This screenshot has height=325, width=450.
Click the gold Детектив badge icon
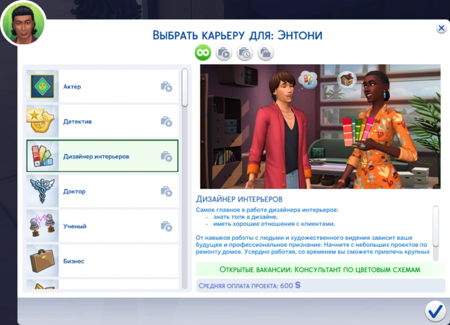[x=42, y=121]
